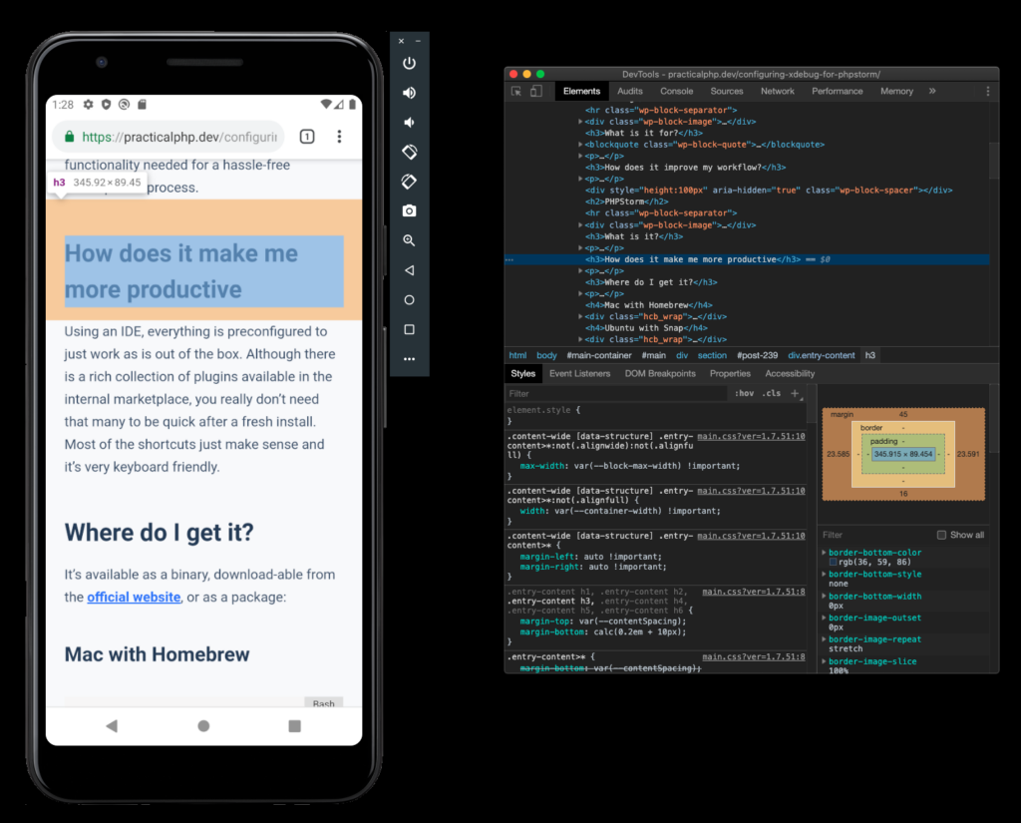Select the Properties sub-tab

730,373
